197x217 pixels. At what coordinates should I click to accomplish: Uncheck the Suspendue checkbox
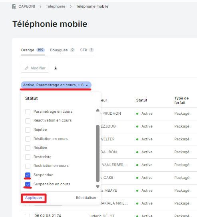28,175
